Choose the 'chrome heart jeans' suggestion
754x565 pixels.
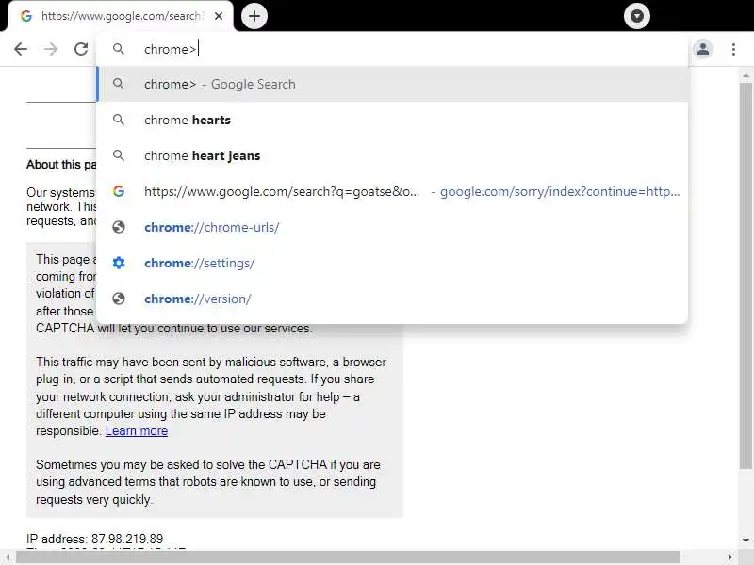coord(392,155)
